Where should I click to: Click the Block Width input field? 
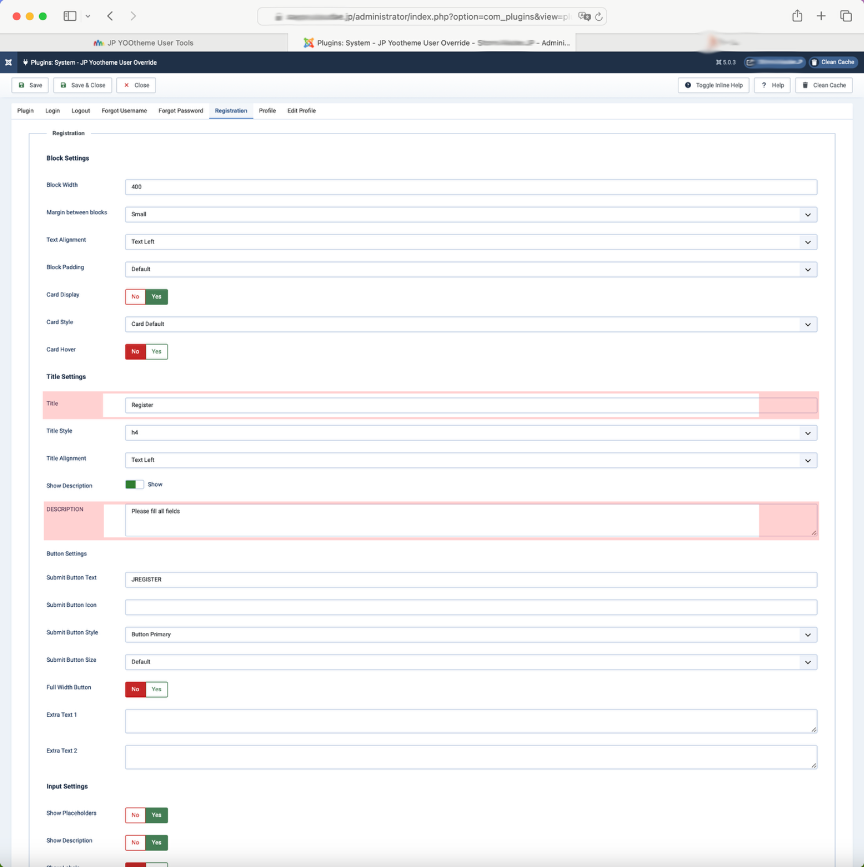(x=471, y=187)
